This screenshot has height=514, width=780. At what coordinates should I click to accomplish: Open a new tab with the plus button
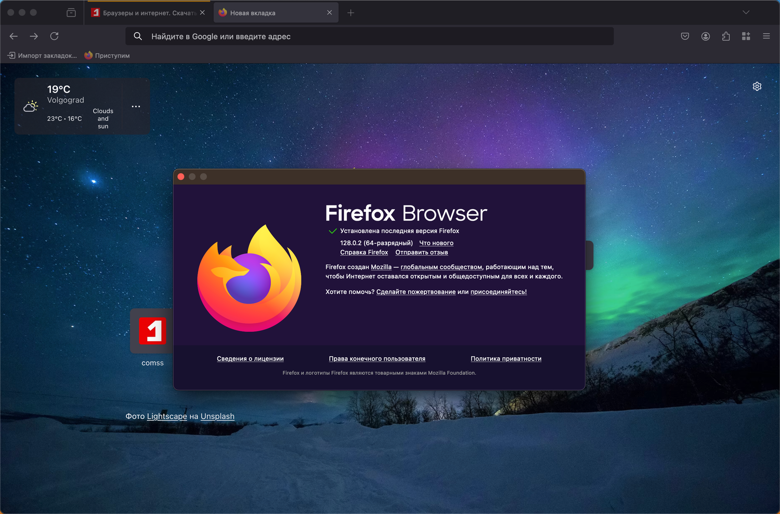pos(351,12)
